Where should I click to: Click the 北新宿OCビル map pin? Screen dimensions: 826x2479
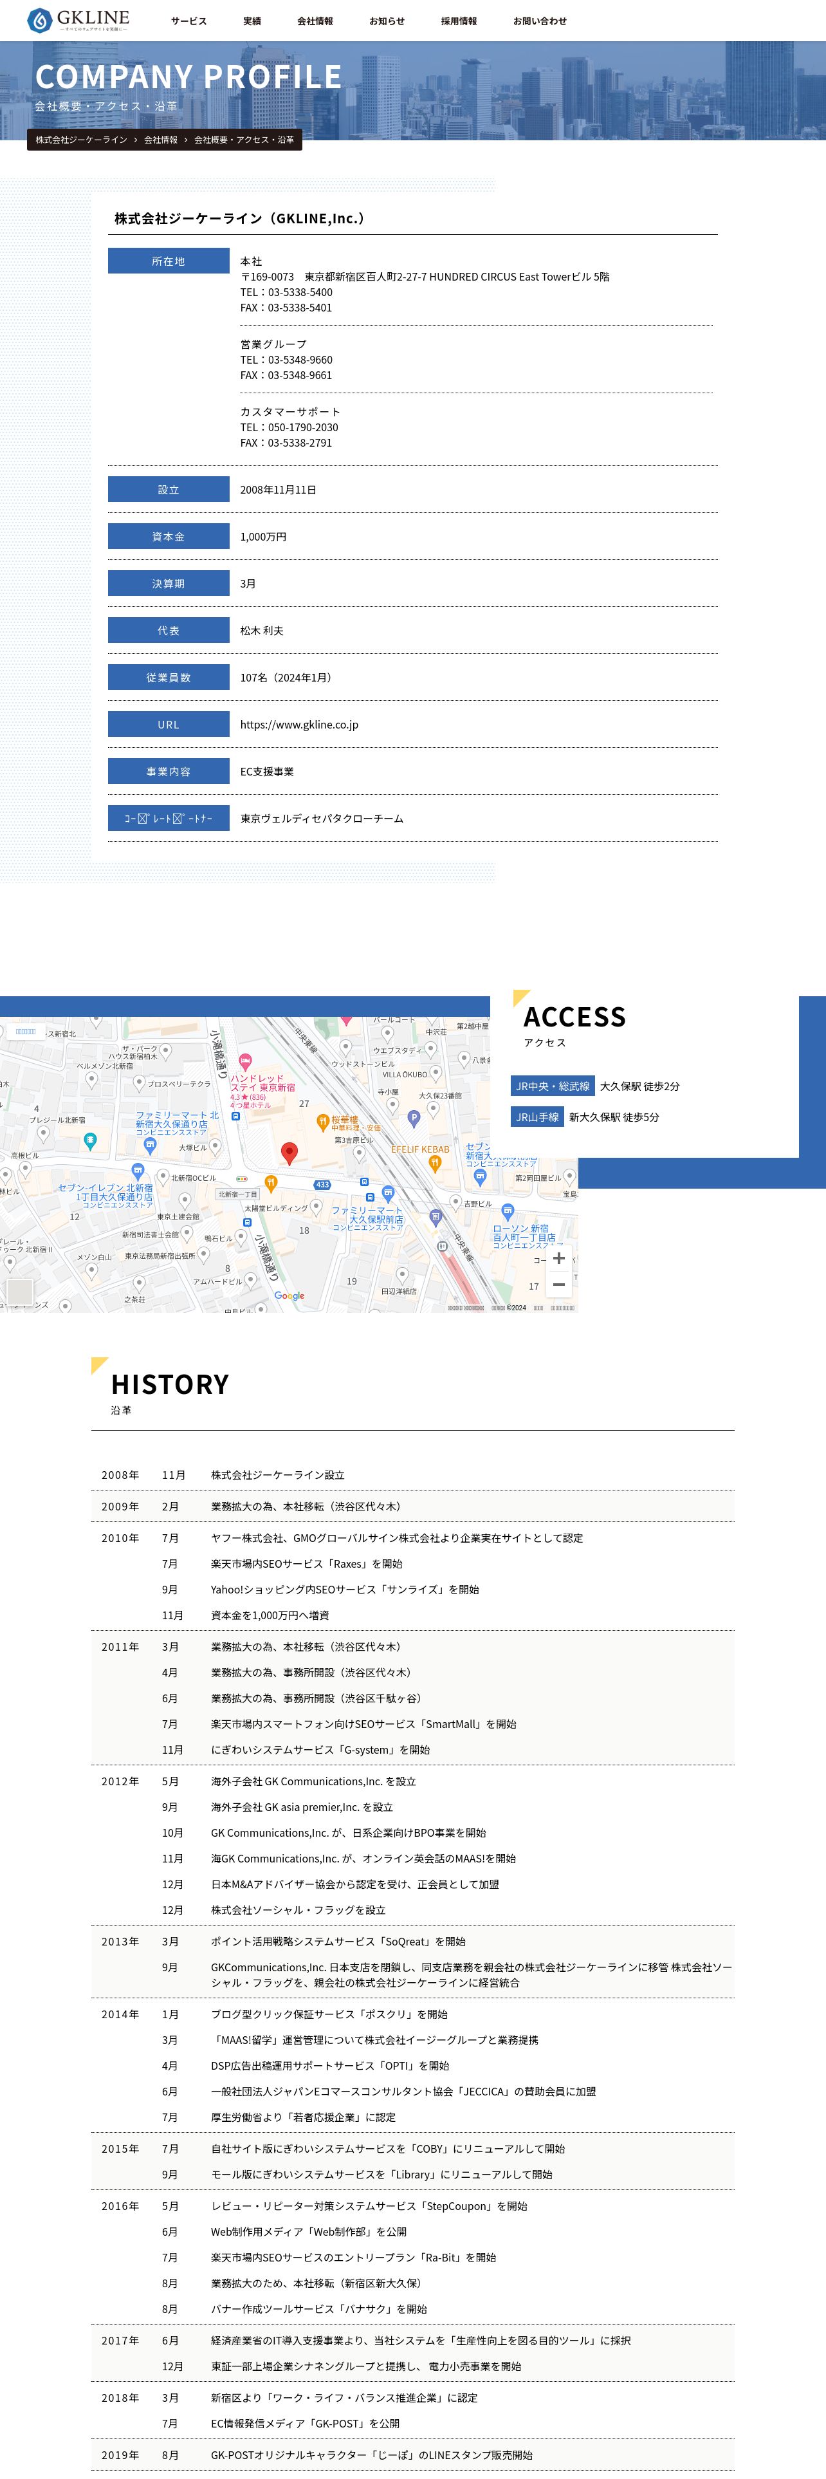coord(163,1177)
